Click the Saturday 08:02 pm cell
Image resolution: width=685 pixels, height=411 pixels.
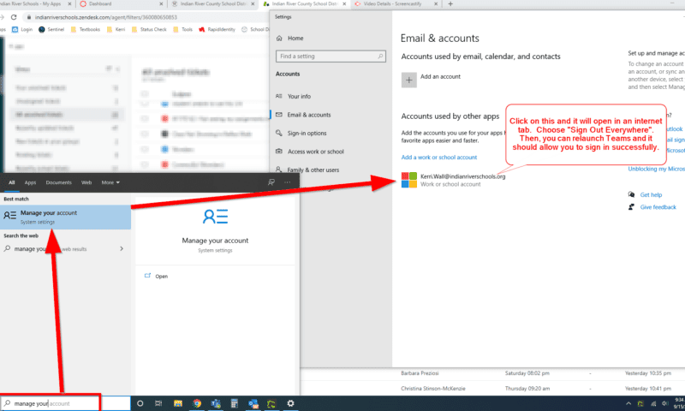pyautogui.click(x=527, y=373)
